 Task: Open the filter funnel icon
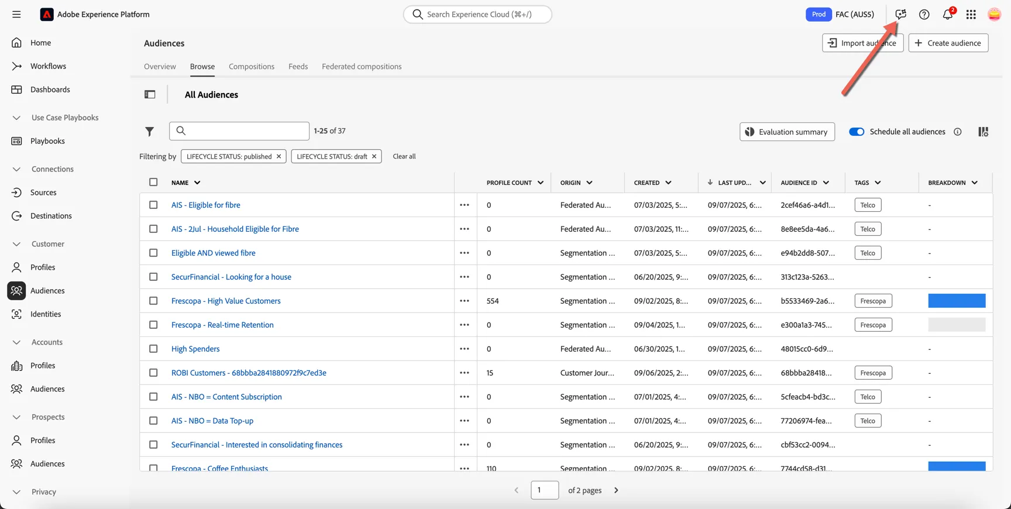[x=150, y=132]
